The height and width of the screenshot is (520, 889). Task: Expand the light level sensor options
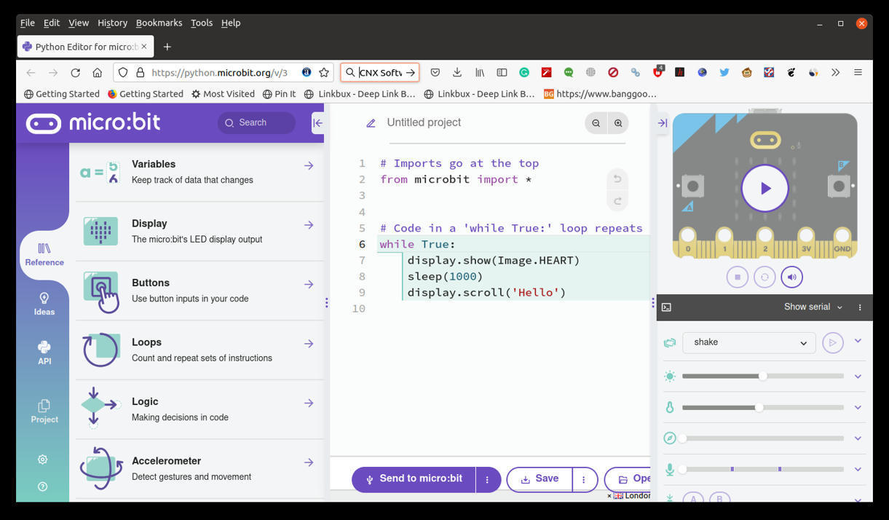tap(858, 377)
